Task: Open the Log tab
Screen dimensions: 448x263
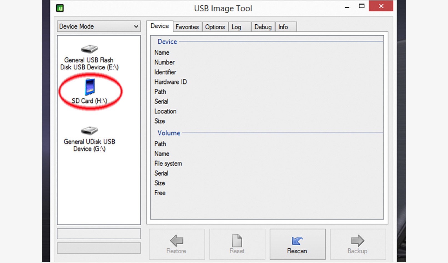Action: tap(240, 27)
